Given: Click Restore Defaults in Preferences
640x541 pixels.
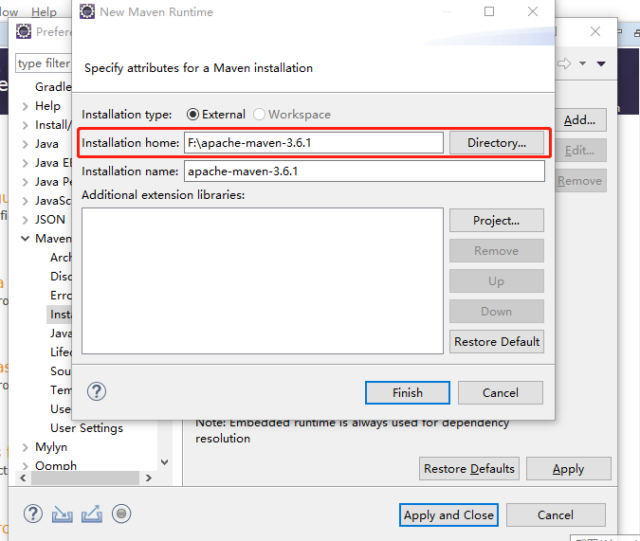Looking at the screenshot, I should [x=469, y=469].
